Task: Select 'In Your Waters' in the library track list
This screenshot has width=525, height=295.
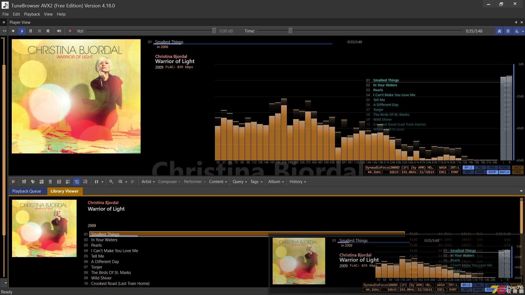Action: point(104,240)
